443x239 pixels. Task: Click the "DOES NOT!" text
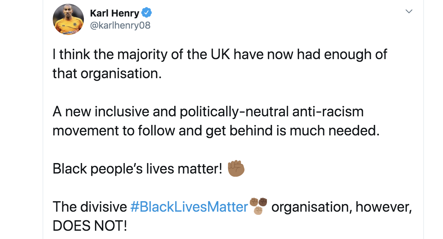(x=90, y=226)
